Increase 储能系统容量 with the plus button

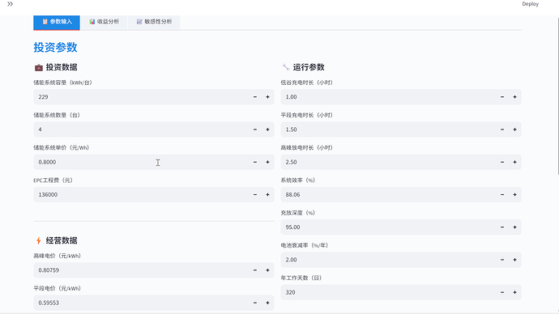pos(267,97)
